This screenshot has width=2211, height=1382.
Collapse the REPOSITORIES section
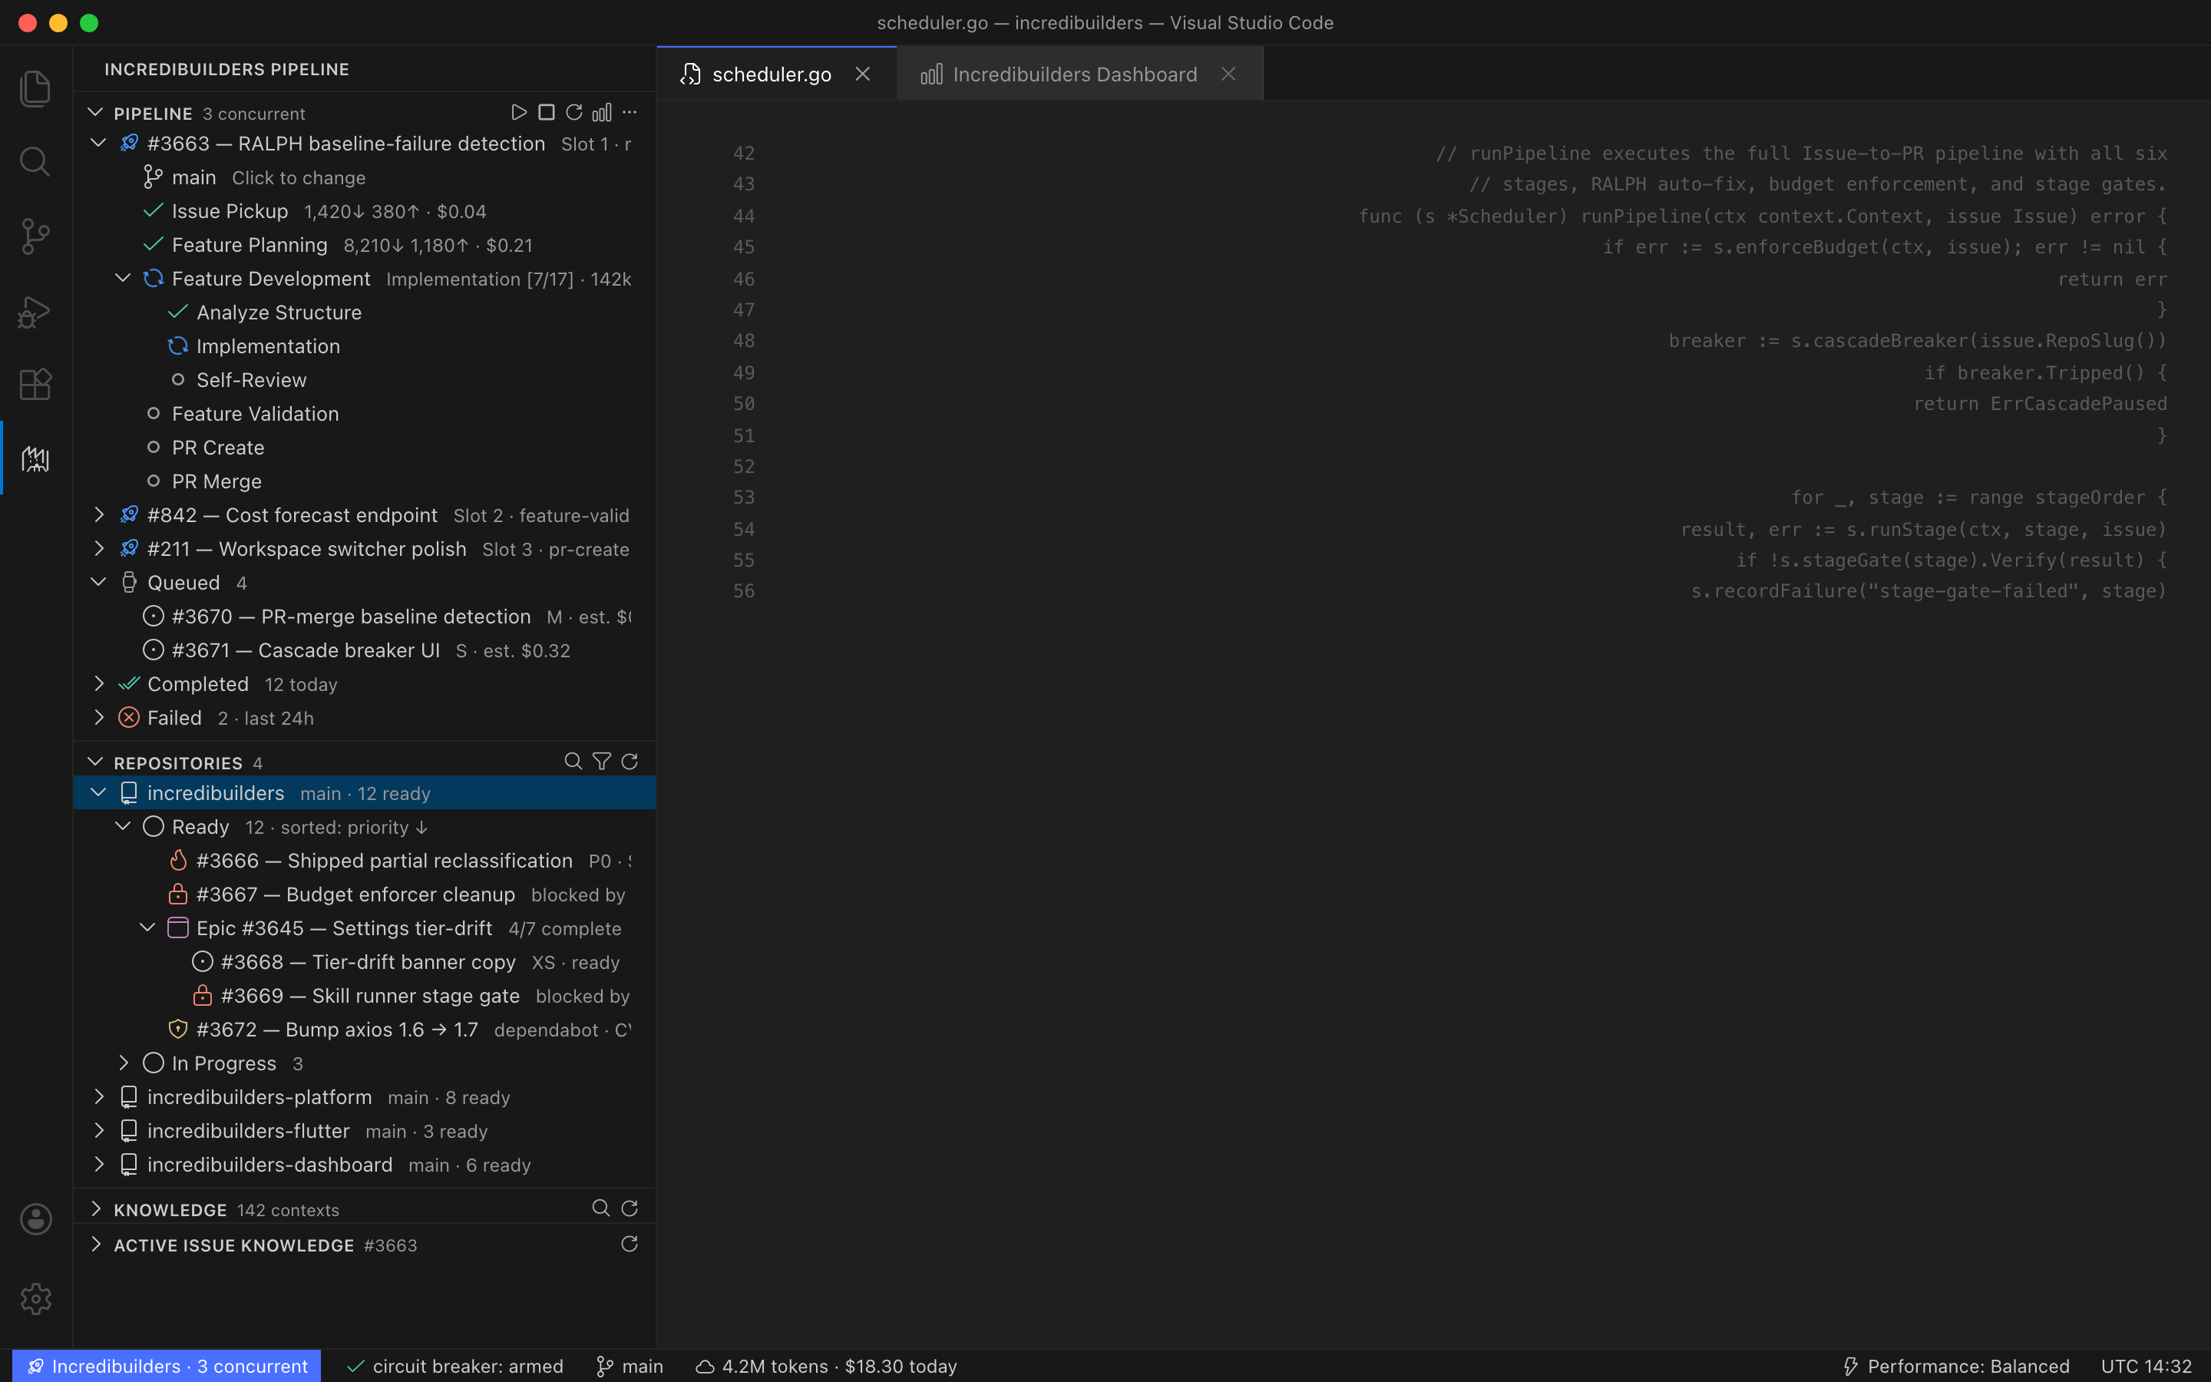tap(95, 762)
